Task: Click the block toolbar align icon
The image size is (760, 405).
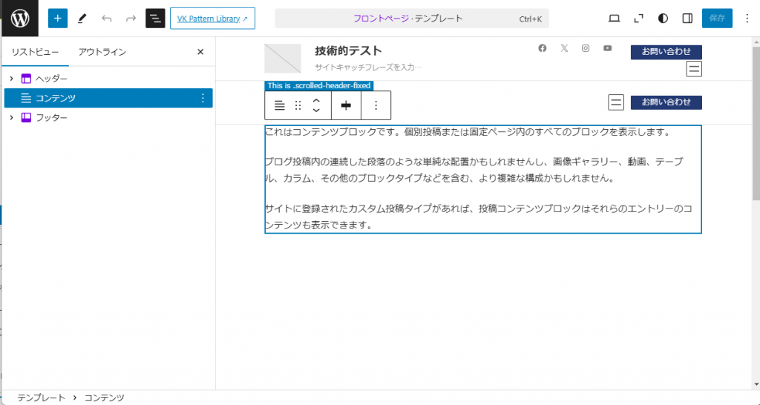Action: point(346,105)
